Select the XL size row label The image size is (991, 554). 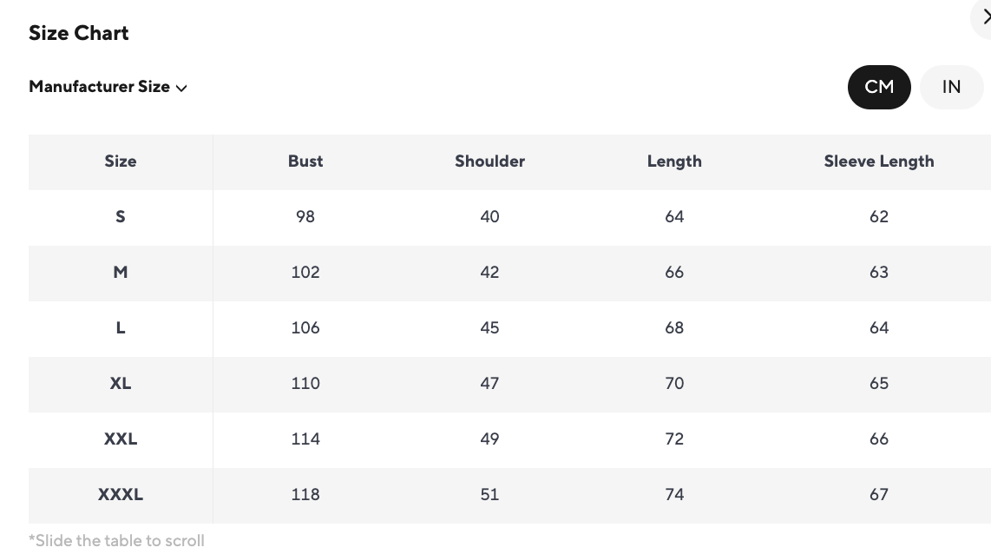click(121, 384)
